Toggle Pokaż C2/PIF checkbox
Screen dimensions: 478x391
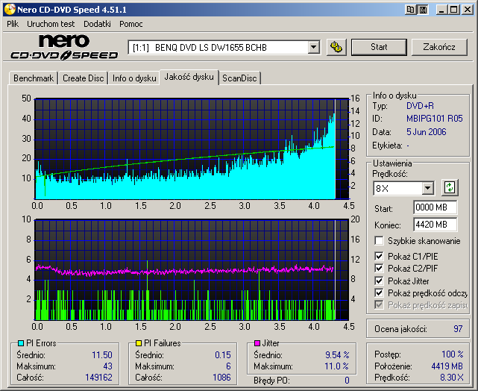[379, 268]
